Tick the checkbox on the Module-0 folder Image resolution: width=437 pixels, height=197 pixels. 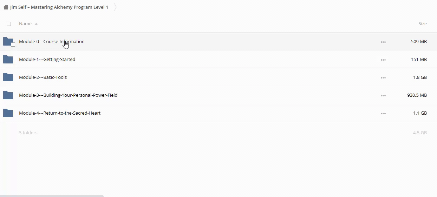point(13,45)
